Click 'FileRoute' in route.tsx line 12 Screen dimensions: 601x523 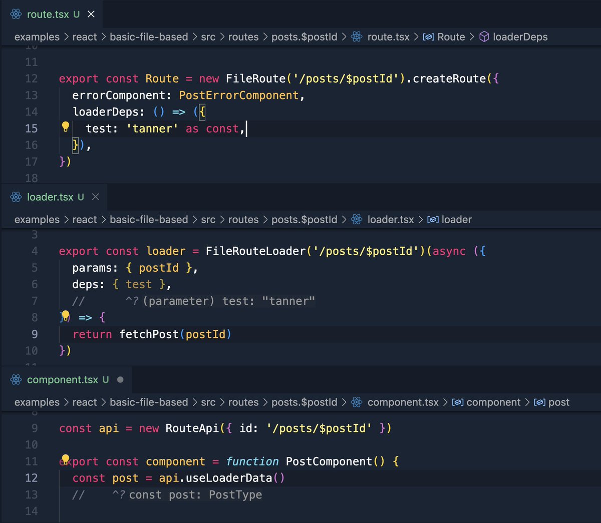(255, 79)
